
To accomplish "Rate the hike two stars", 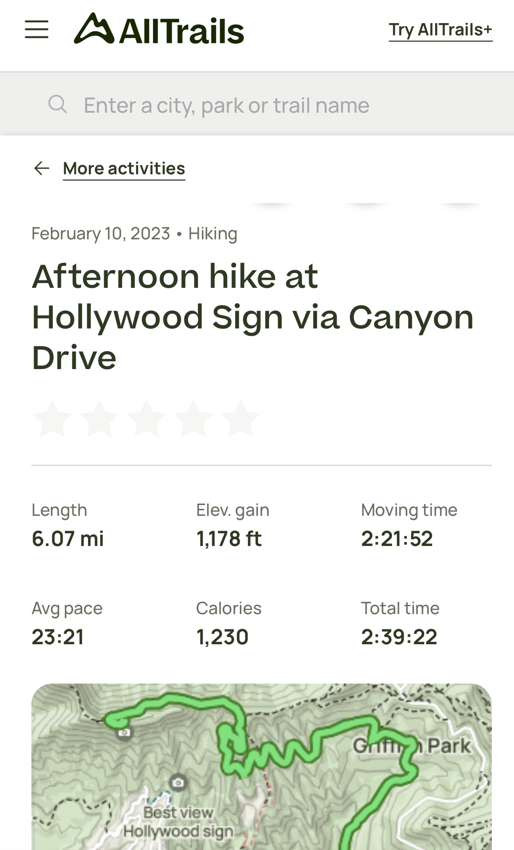I will [99, 418].
